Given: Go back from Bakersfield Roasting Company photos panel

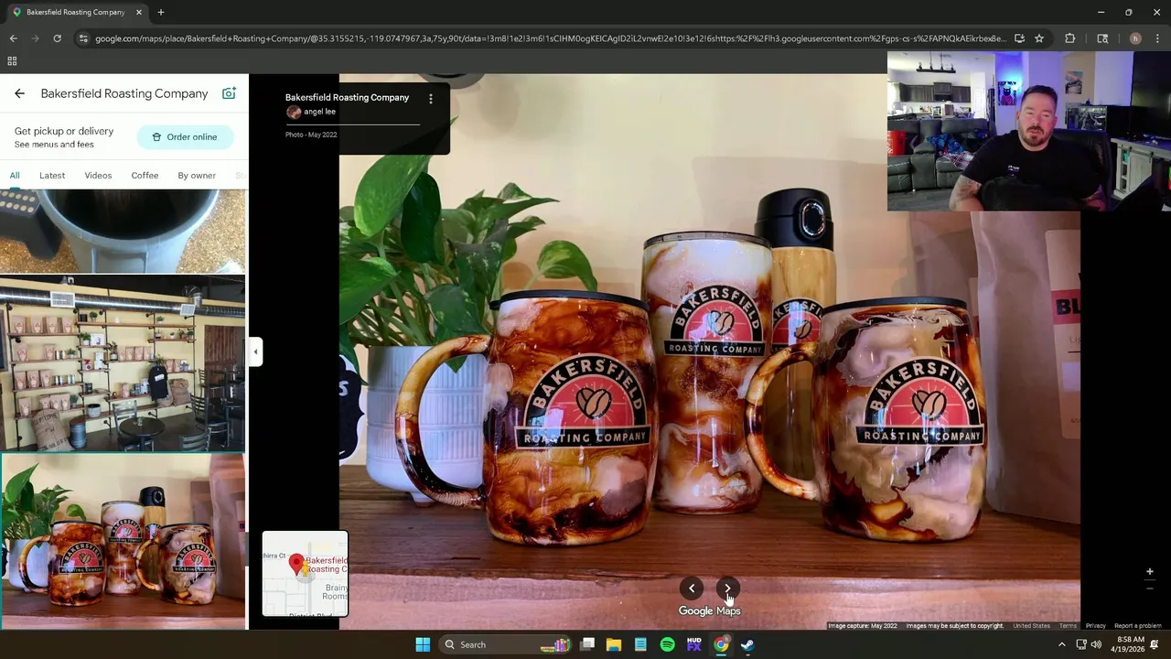Looking at the screenshot, I should pyautogui.click(x=19, y=93).
